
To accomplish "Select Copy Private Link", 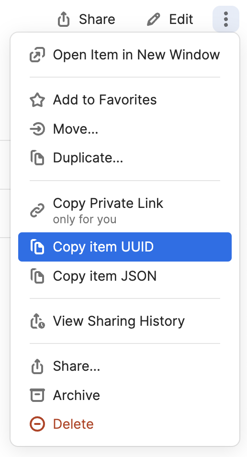I will click(125, 210).
